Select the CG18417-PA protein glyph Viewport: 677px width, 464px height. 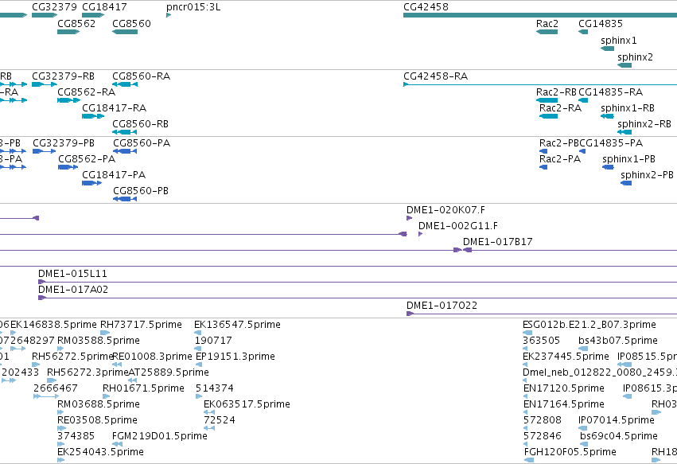tap(92, 183)
